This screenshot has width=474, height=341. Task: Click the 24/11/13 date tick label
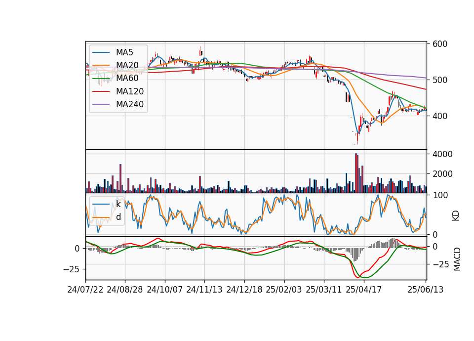coord(204,290)
